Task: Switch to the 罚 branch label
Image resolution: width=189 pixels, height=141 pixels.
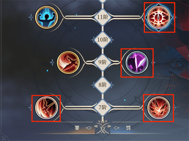Action: pyautogui.click(x=128, y=128)
